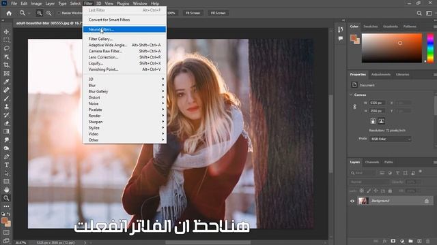Select the Eyedropper tool
The height and width of the screenshot is (245, 437).
(x=6, y=82)
